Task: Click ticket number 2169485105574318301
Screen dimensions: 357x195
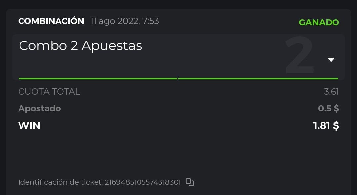Action: (143, 182)
